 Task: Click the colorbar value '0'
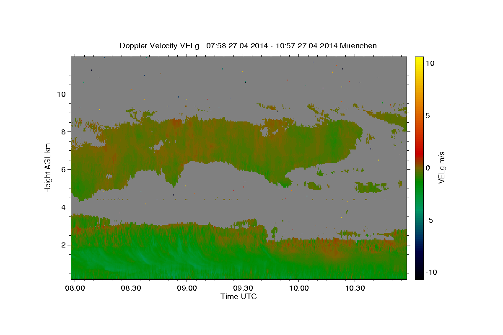click(428, 168)
